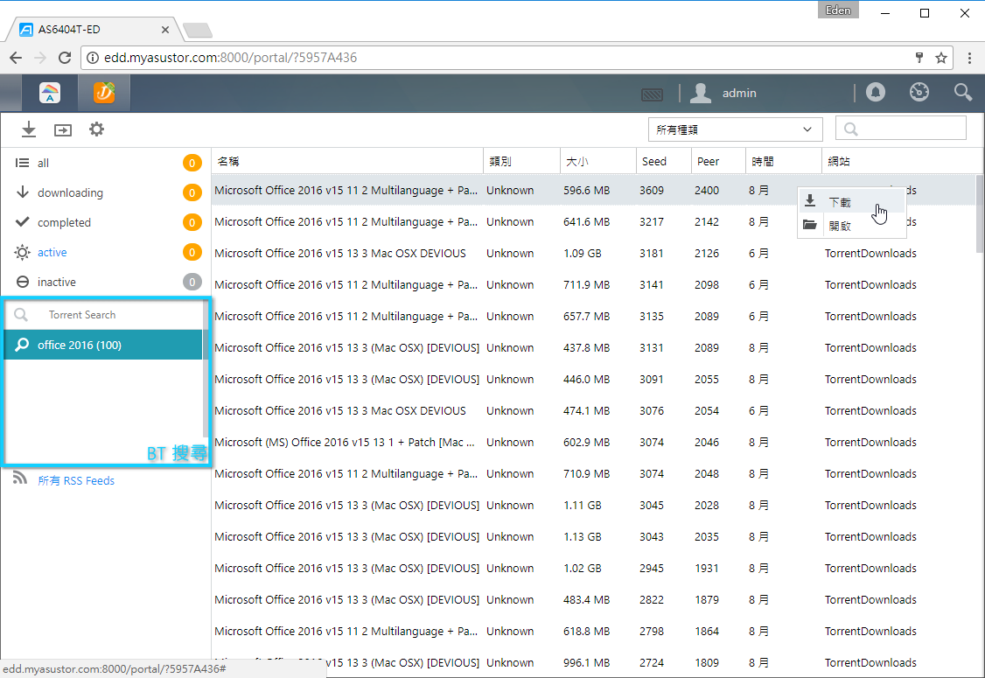
Task: Click the grey count badge beside inactive
Action: pos(192,282)
